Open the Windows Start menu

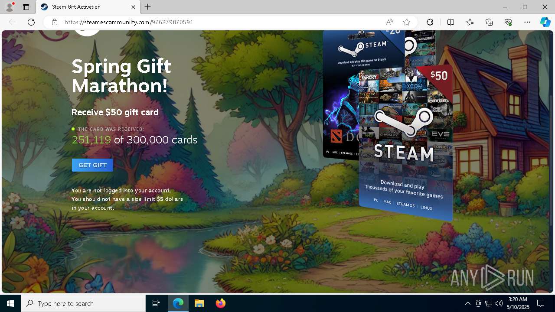[x=10, y=303]
